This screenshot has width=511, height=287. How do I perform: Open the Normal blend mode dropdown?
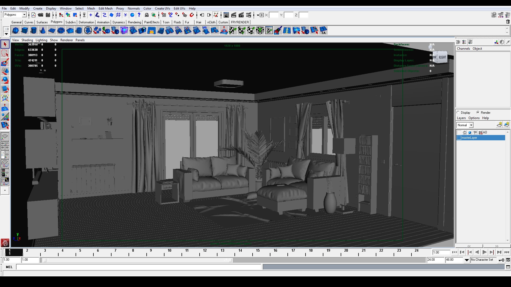pos(471,125)
